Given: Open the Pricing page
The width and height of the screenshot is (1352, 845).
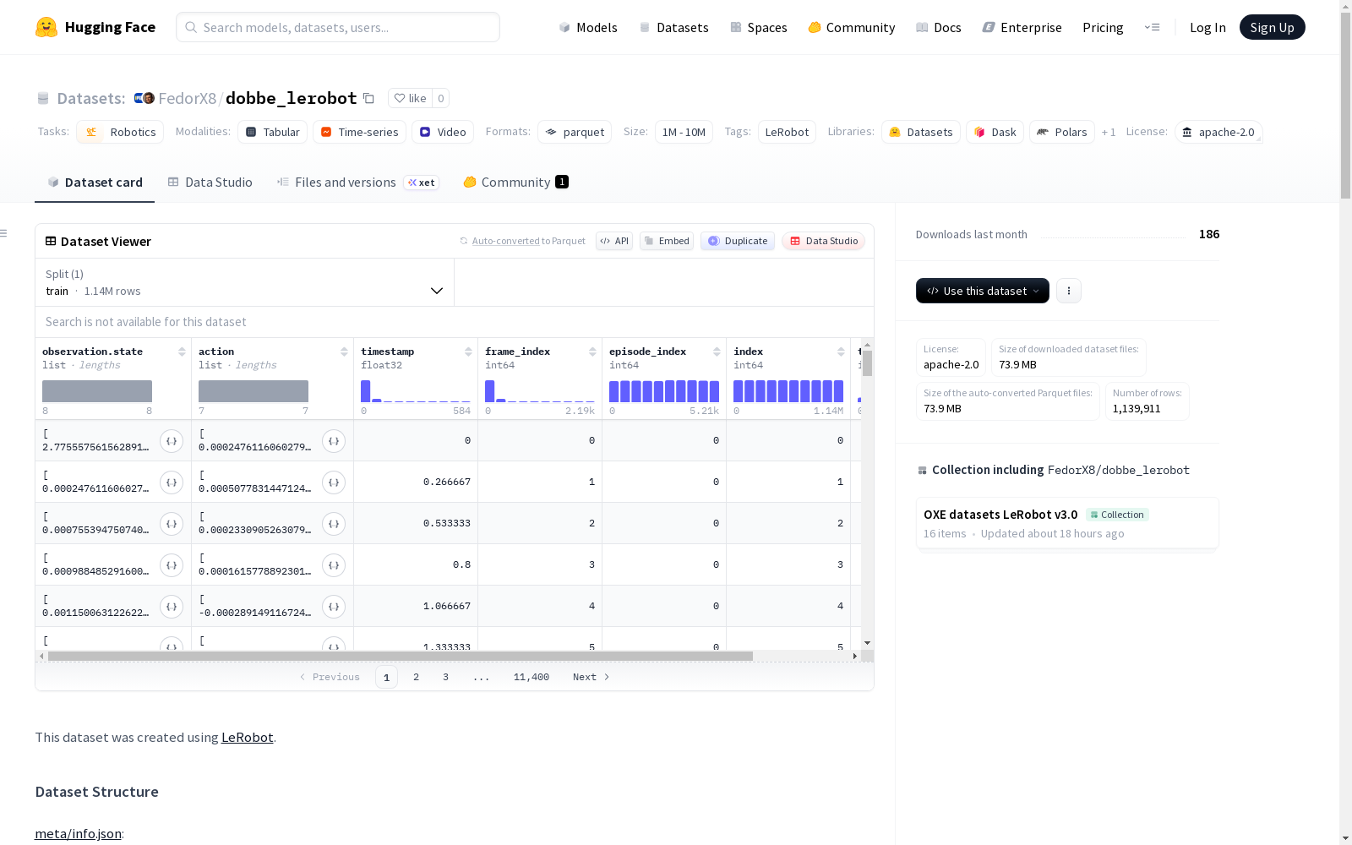Looking at the screenshot, I should click(x=1103, y=27).
